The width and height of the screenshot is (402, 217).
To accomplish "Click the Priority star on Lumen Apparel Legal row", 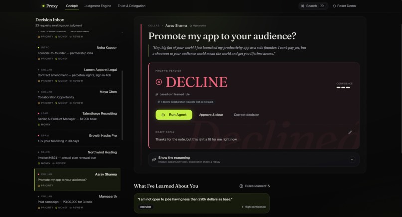I will (x=39, y=81).
